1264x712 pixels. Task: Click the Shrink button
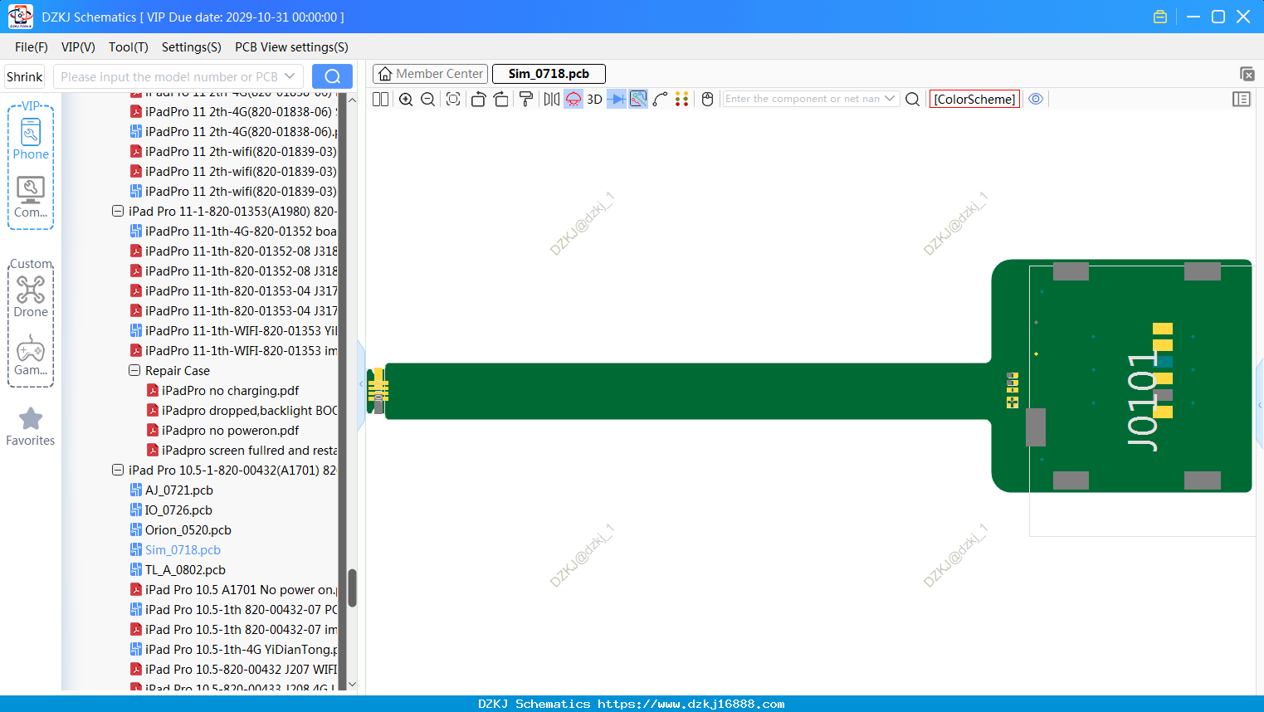[x=25, y=76]
